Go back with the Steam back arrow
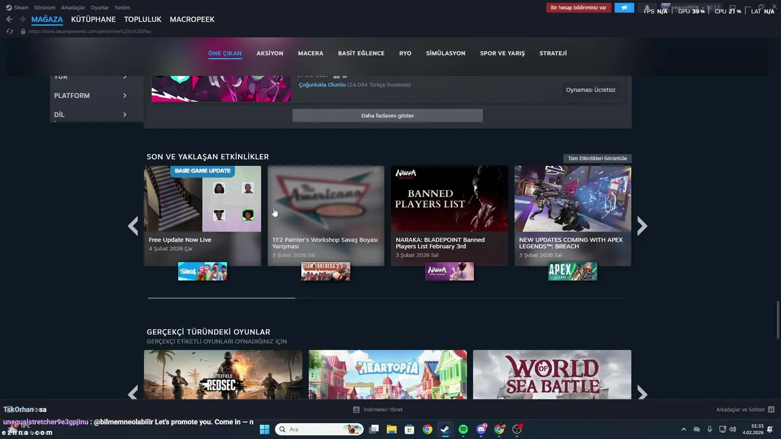781x439 pixels. (x=9, y=20)
